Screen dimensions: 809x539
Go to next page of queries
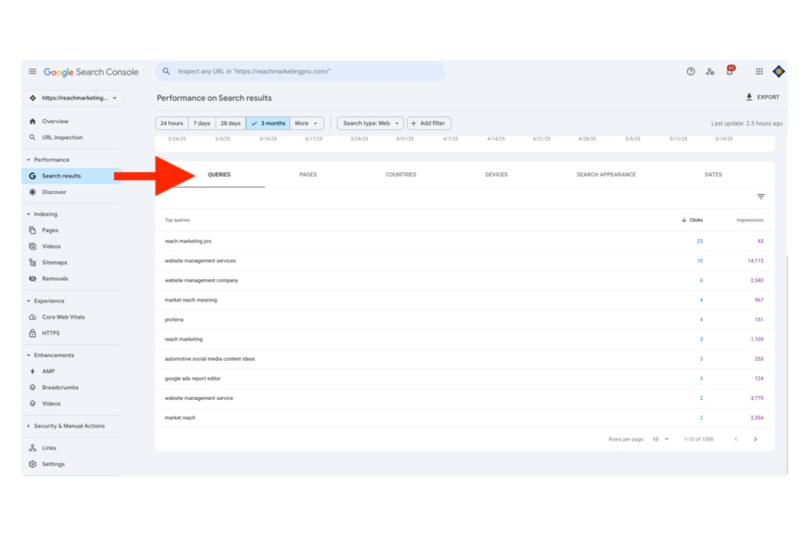click(x=755, y=439)
